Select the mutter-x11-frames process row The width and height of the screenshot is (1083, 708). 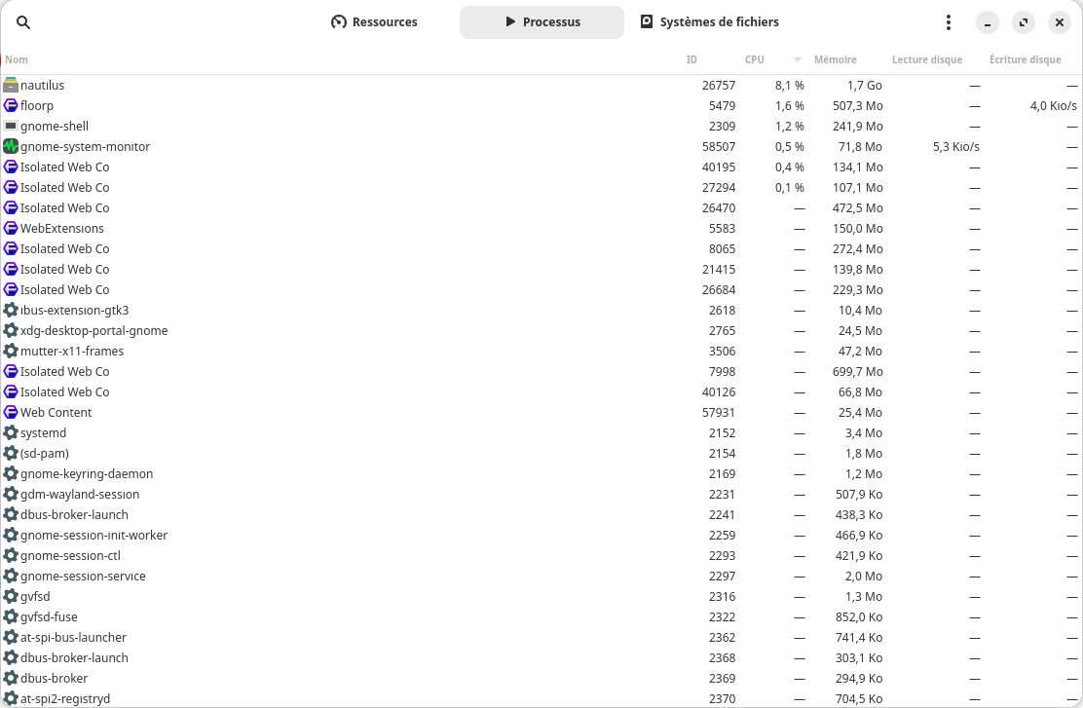click(x=72, y=351)
